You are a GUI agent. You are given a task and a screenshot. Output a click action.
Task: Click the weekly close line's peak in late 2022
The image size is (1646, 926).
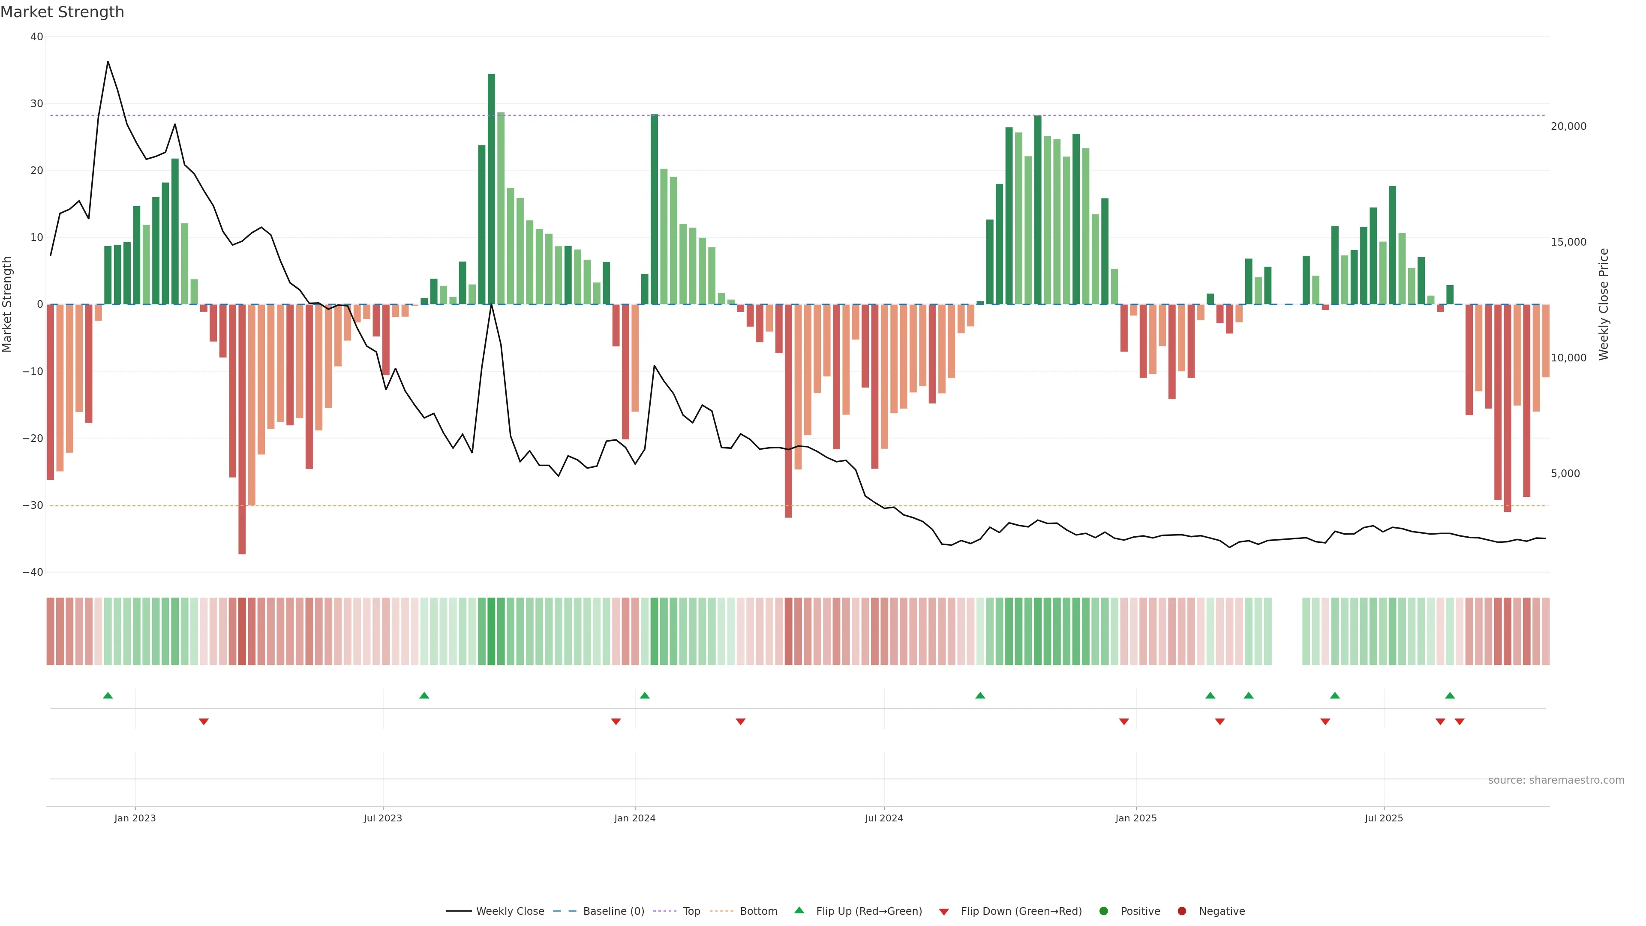pyautogui.click(x=108, y=62)
